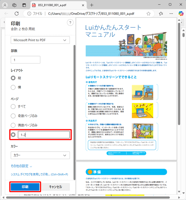The width and height of the screenshot is (186, 200).
Task: Click the PDF file icon on the tab
Action: [x=34, y=5]
